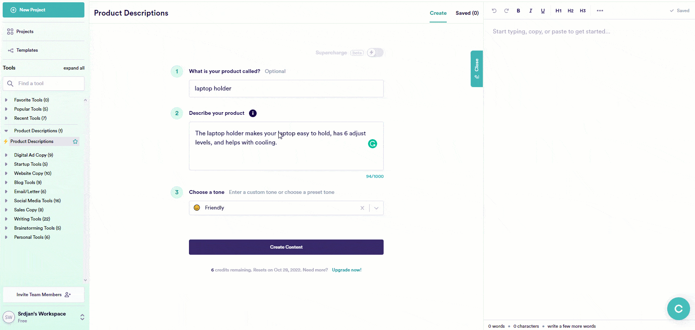Select the Create tab
This screenshot has width=695, height=330.
click(x=438, y=13)
